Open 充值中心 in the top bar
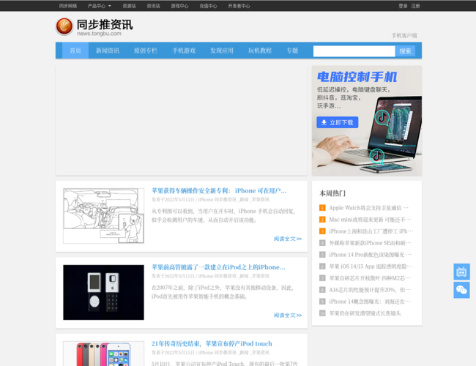 [x=208, y=6]
